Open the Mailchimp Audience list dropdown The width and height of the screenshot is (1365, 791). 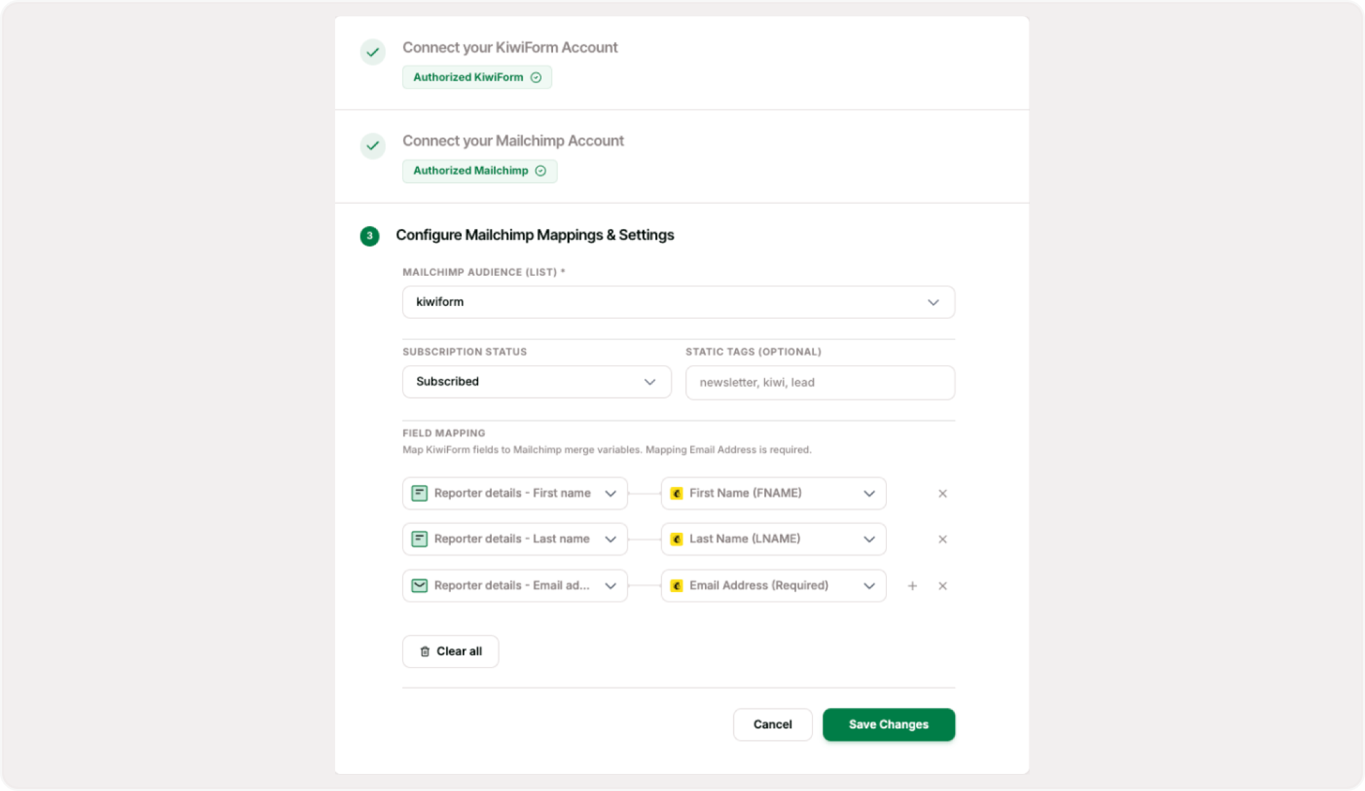coord(678,302)
